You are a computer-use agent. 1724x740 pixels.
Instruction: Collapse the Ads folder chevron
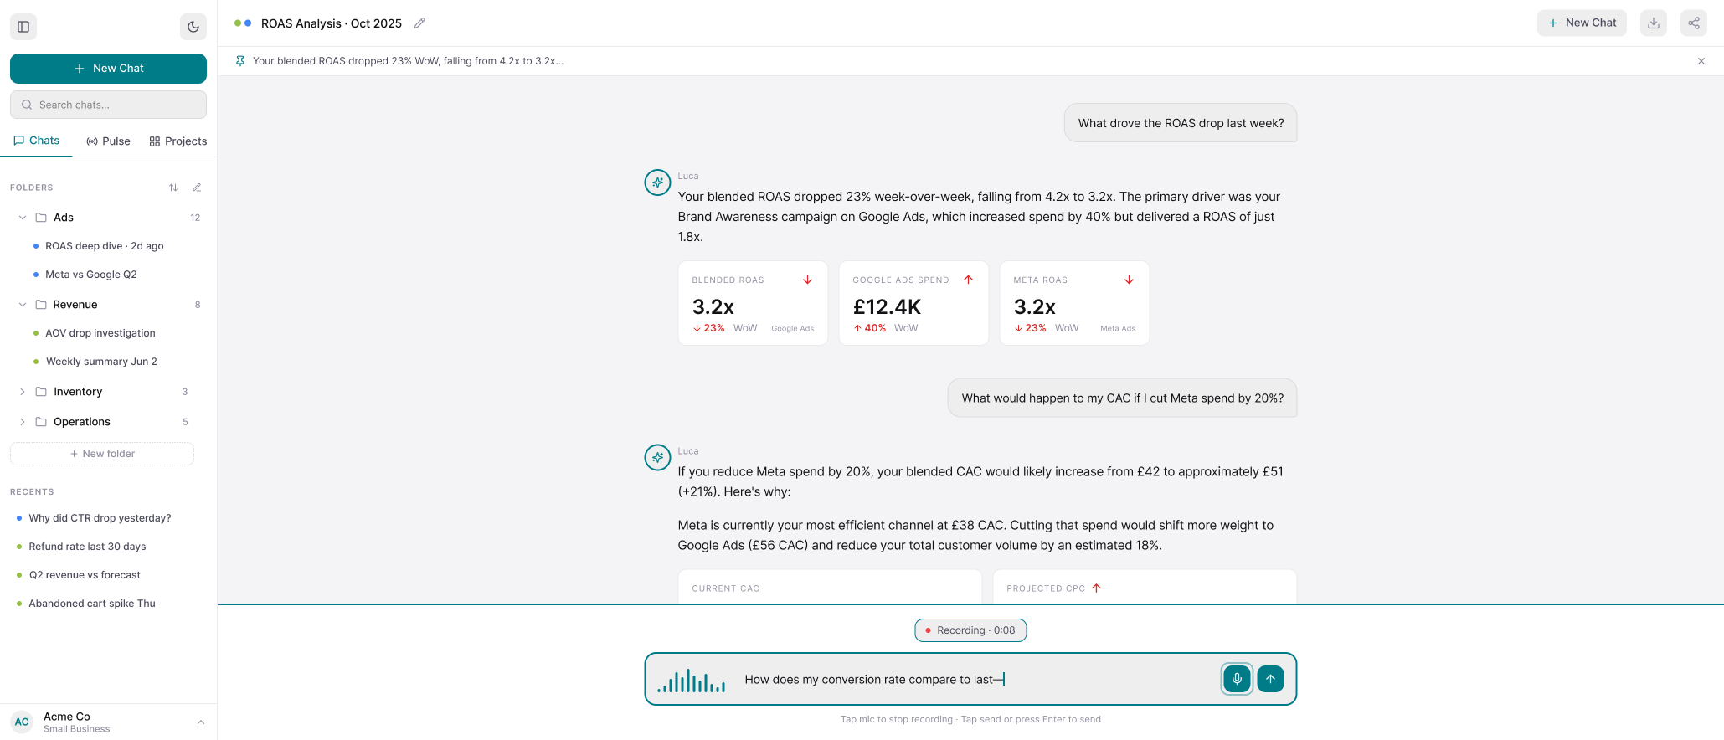tap(23, 218)
